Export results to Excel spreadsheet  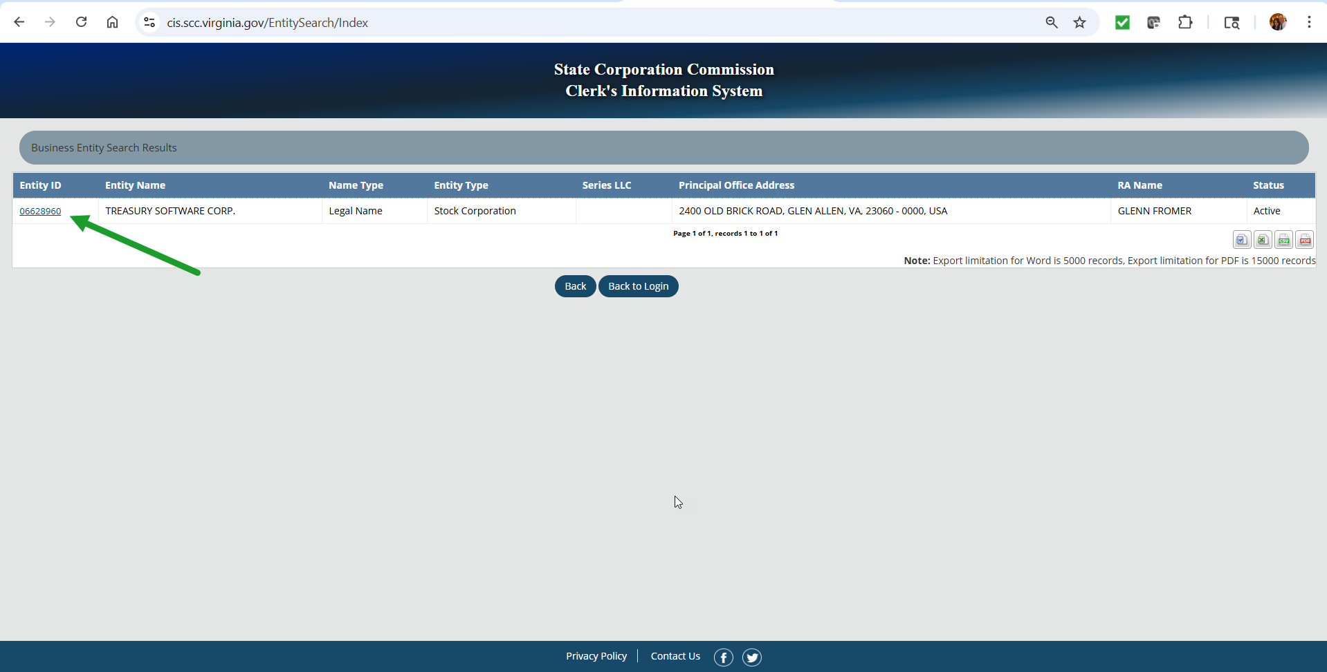(x=1263, y=240)
